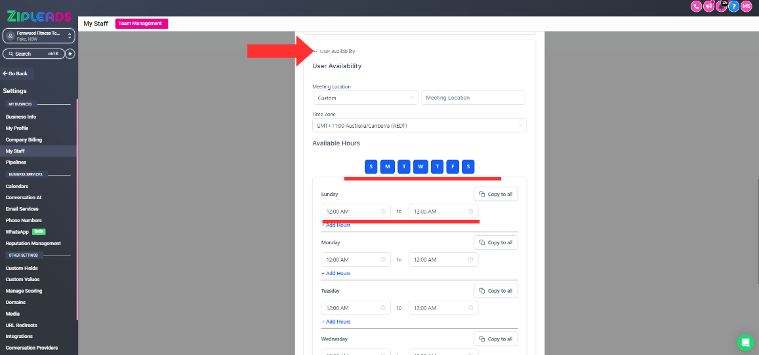
Task: Open Media settings
Action: click(12, 314)
